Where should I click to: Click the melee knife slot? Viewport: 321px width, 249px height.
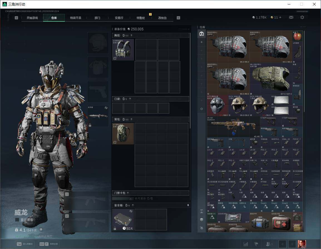[98, 116]
